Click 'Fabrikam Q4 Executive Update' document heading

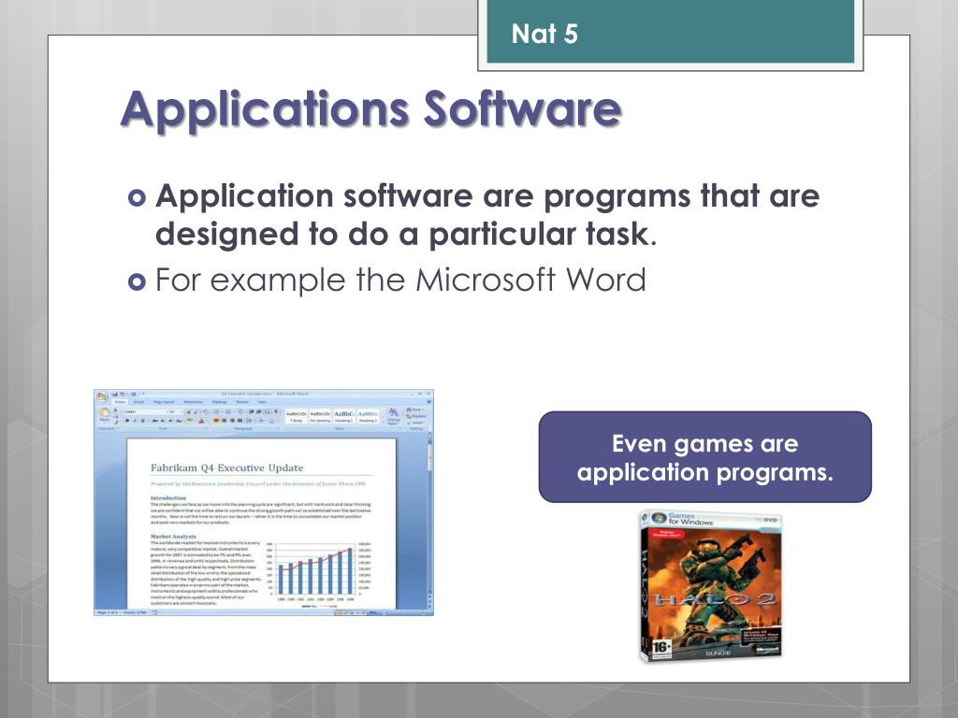coord(226,467)
